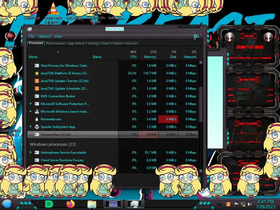
Task: Click the Windows processes (23) group header
Action: pos(53,144)
